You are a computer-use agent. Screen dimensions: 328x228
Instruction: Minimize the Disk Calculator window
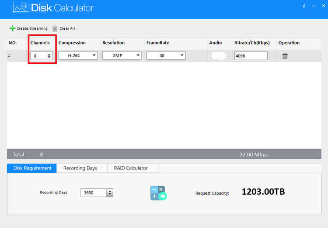tap(314, 6)
